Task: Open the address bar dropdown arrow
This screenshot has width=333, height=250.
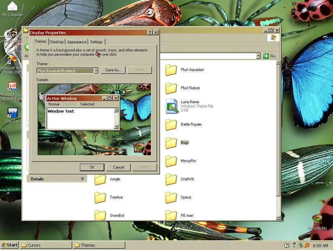Action: (x=258, y=56)
